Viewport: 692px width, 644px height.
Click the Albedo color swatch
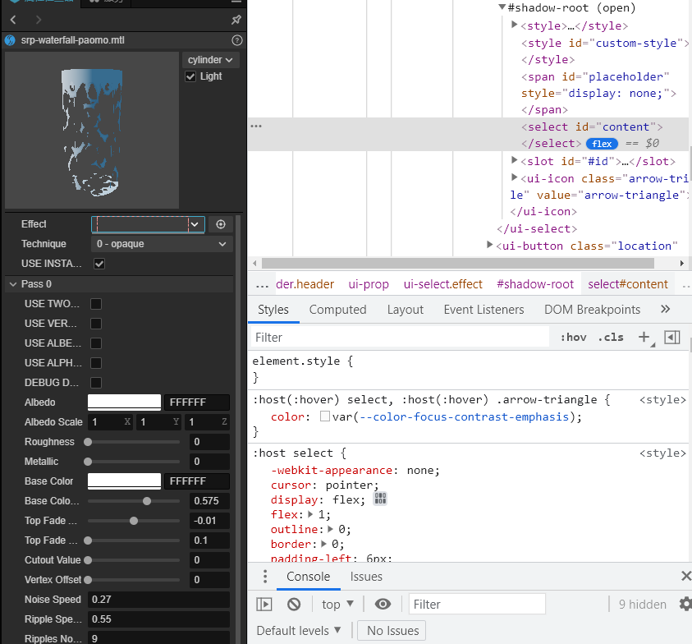(124, 402)
